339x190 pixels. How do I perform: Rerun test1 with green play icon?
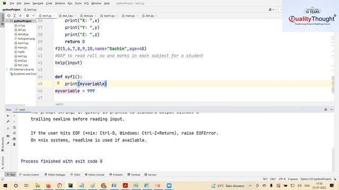(8, 116)
